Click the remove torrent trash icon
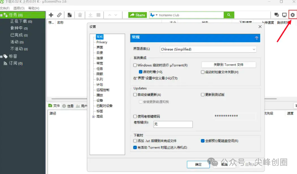The width and height of the screenshot is (297, 174). 80,15
